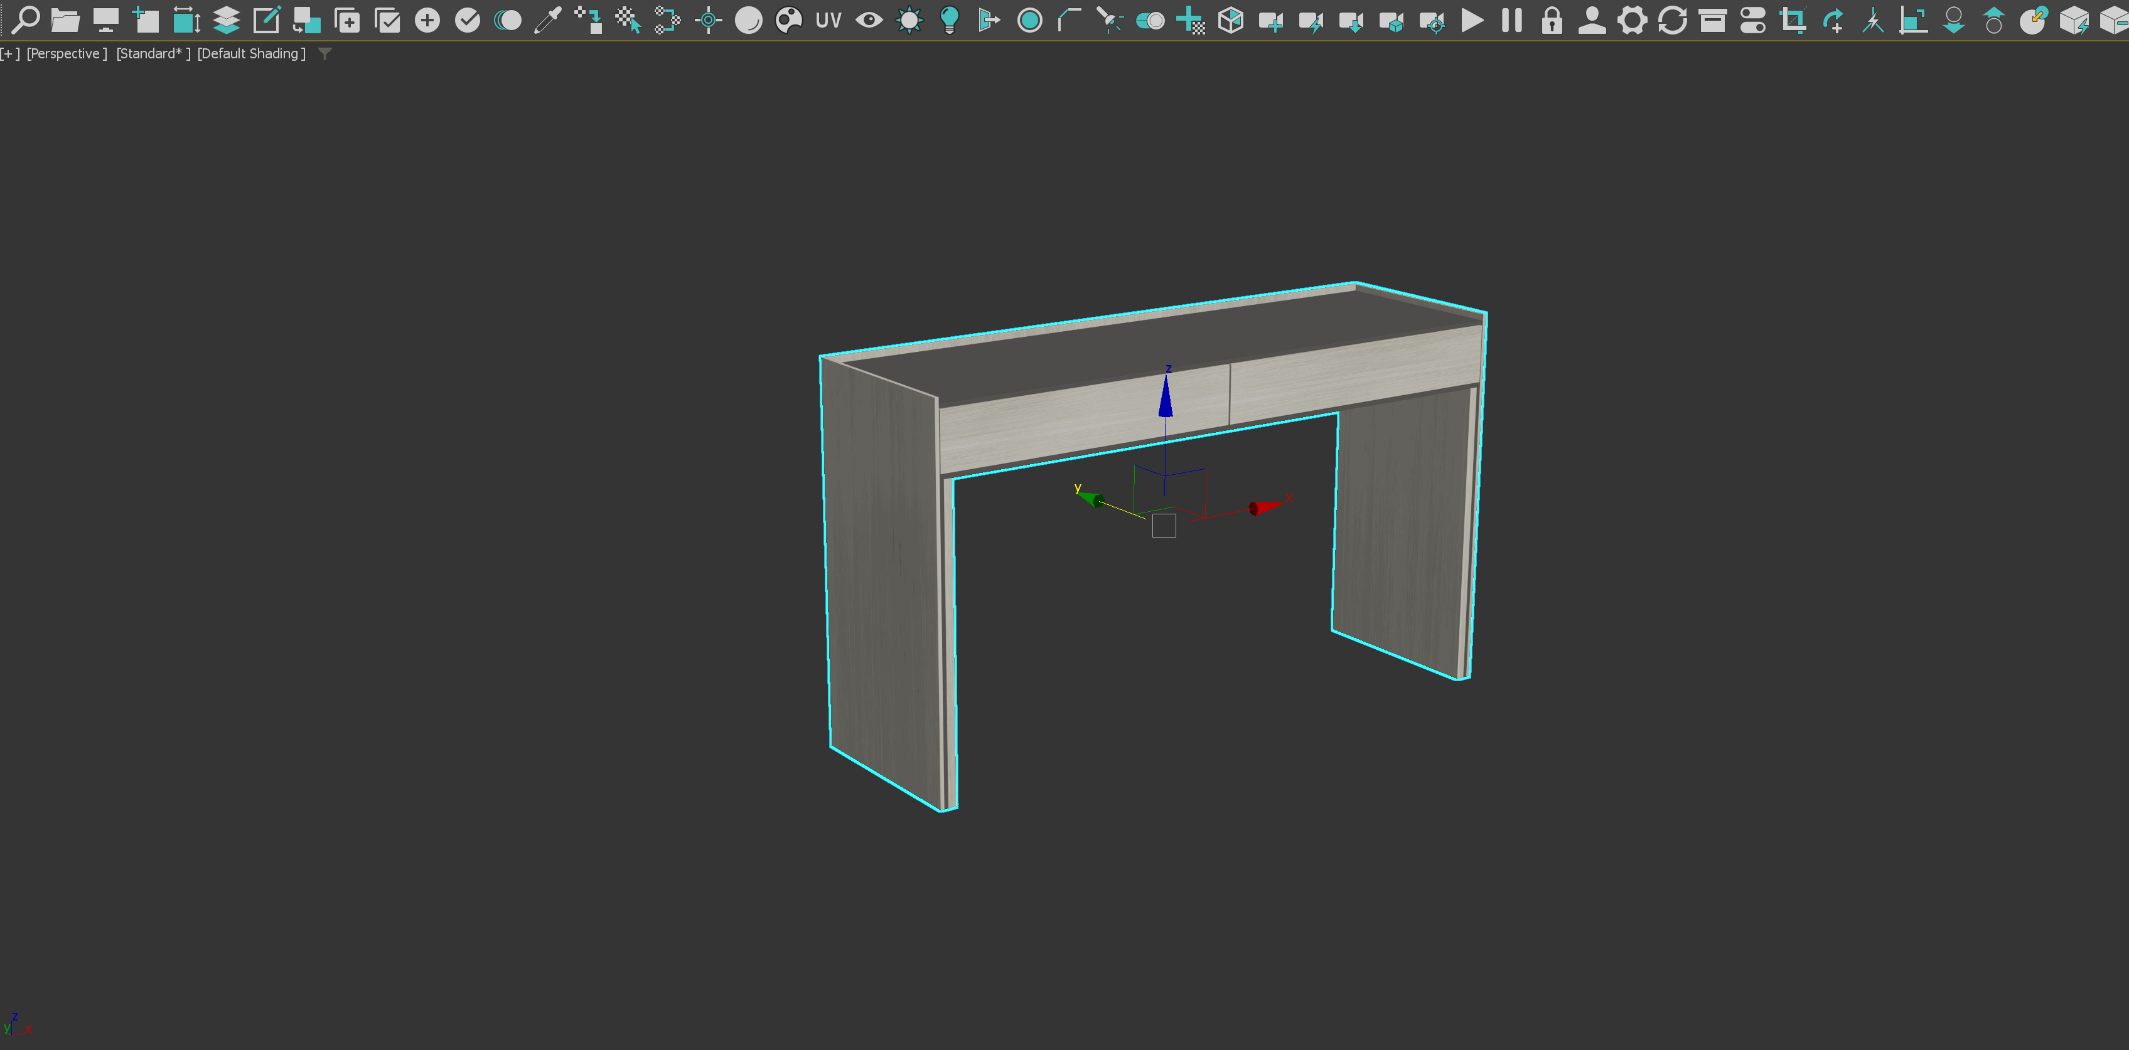Click the plain gray sphere icon
2129x1050 pixels.
[749, 20]
